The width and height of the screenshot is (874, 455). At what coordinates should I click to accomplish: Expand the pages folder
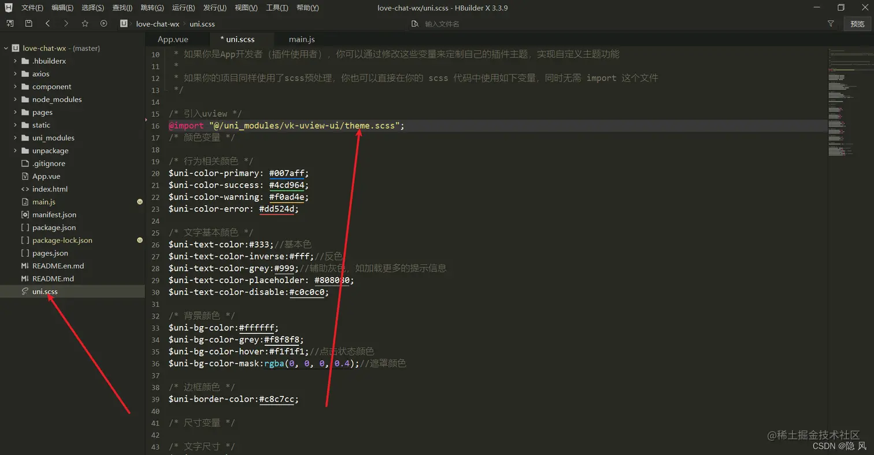coord(15,112)
